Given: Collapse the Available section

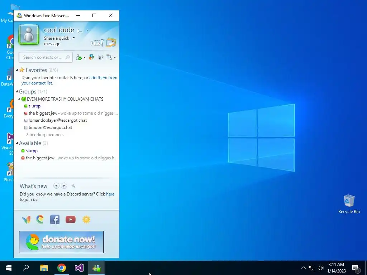Looking at the screenshot, I should [x=17, y=143].
